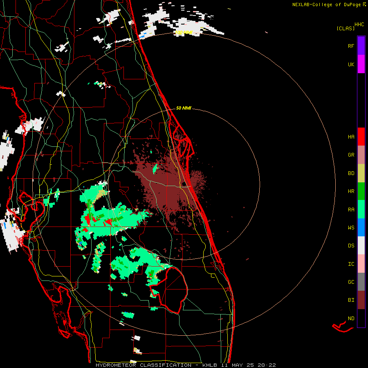Click the ND legend label
The height and width of the screenshot is (368, 368).
(351, 319)
